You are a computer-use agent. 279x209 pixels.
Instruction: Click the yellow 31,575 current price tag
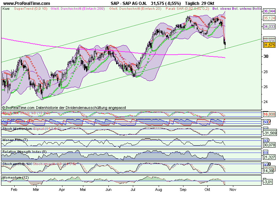269,45
